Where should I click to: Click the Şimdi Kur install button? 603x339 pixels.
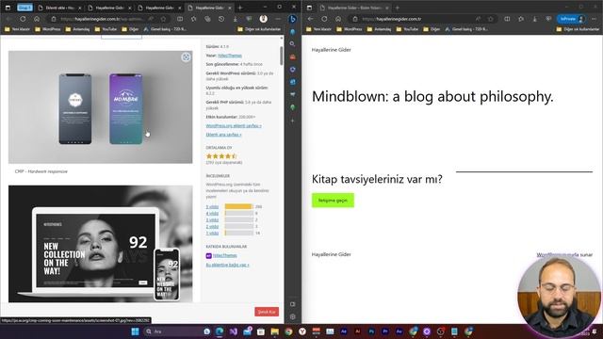coord(267,312)
